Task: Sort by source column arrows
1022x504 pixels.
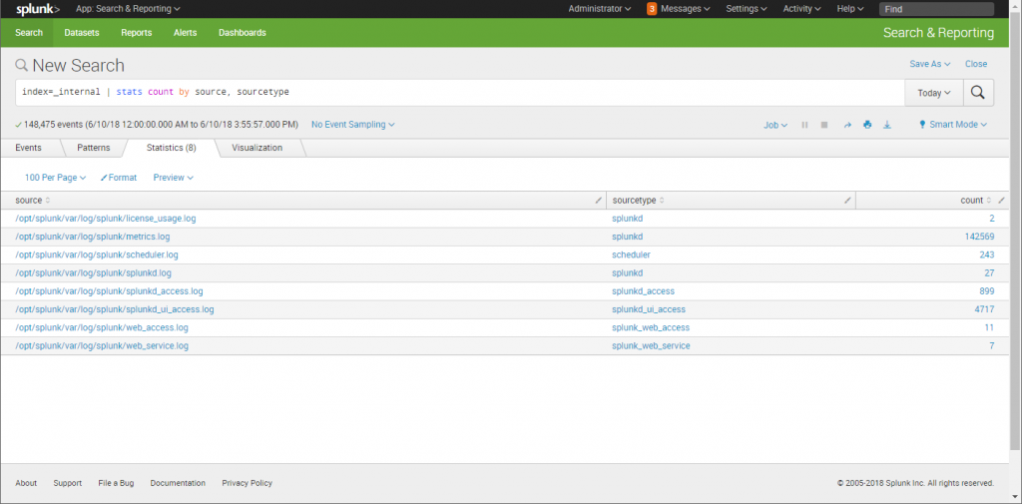Action: point(48,201)
